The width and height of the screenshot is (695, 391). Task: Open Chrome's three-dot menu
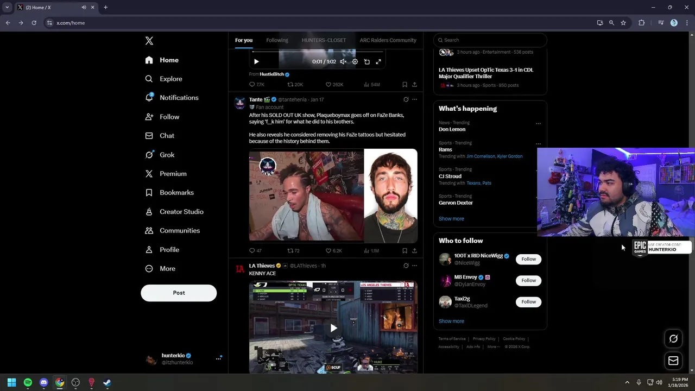pyautogui.click(x=687, y=23)
